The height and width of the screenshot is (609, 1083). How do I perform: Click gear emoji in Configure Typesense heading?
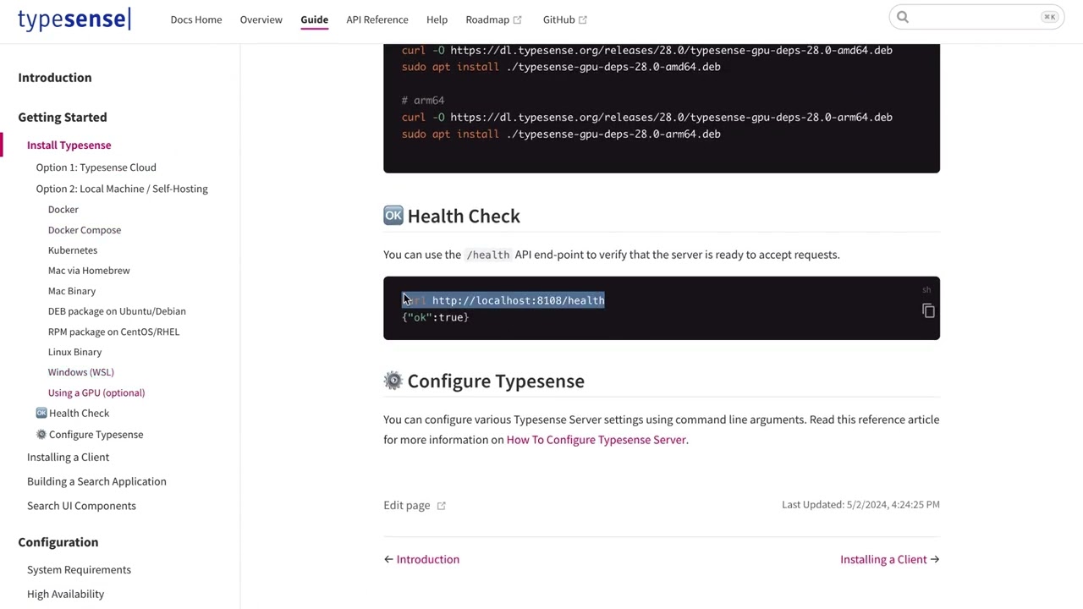(x=393, y=381)
